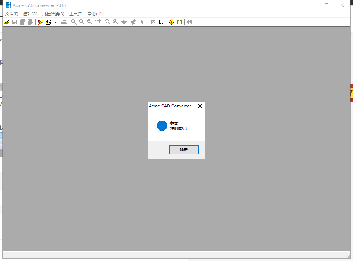The image size is (353, 261).
Task: Click the Zoom In magnifier icon
Action: pyautogui.click(x=82, y=22)
